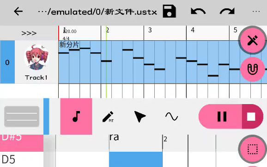The height and width of the screenshot is (167, 267).
Task: Save the project with the floppy disk icon
Action: [x=169, y=12]
